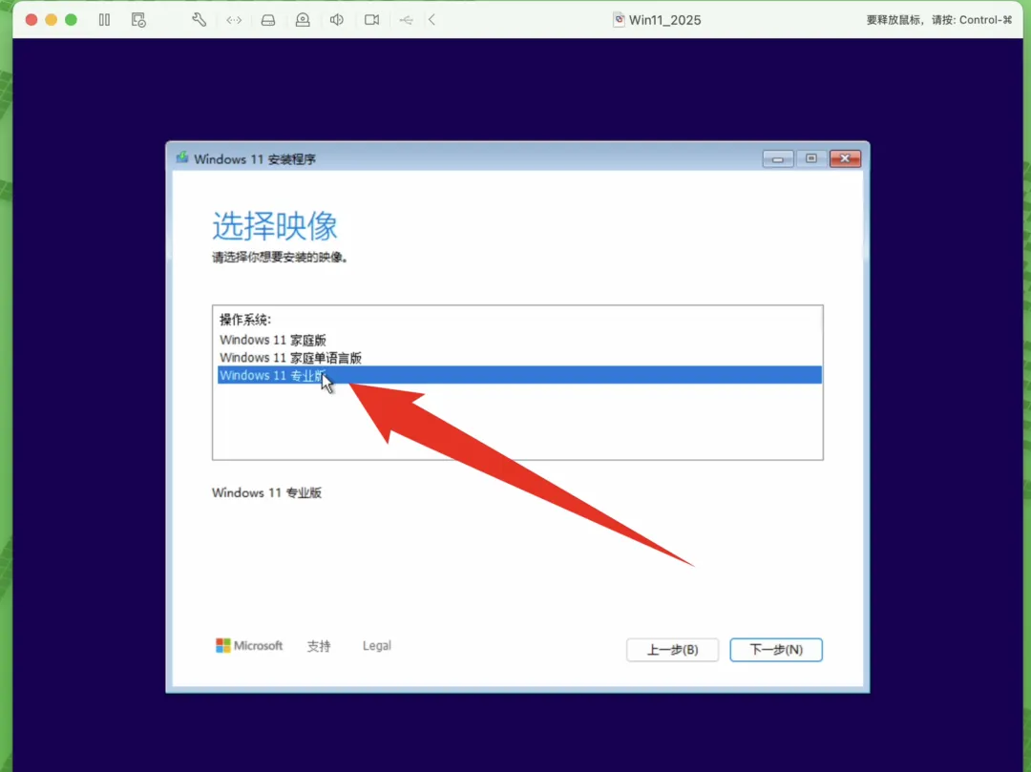Click the CD/DVD disc drive icon
The image size is (1031, 772).
(303, 20)
